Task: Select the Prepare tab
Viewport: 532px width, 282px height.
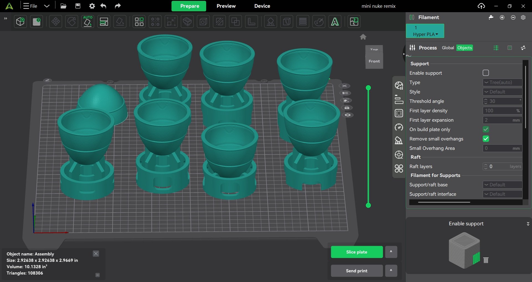Action: (189, 6)
